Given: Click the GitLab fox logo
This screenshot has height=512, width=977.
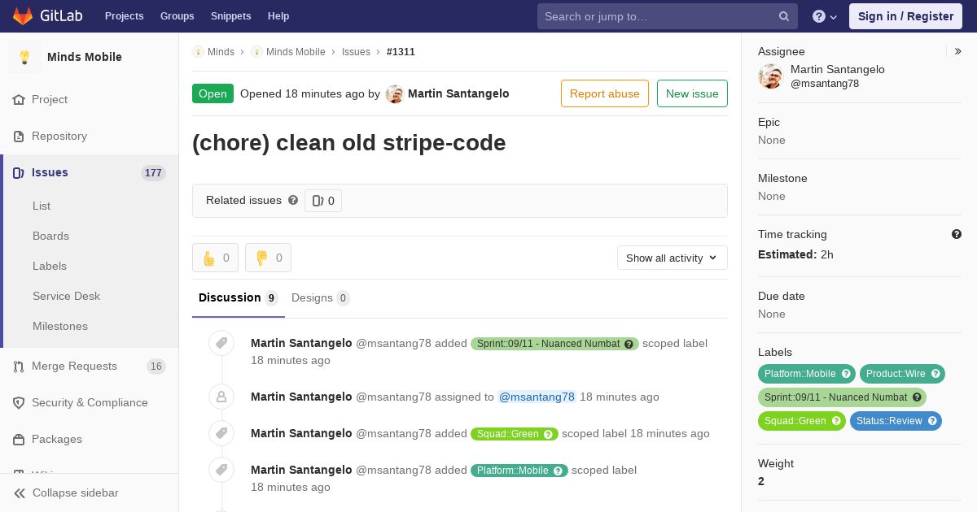Looking at the screenshot, I should (23, 15).
